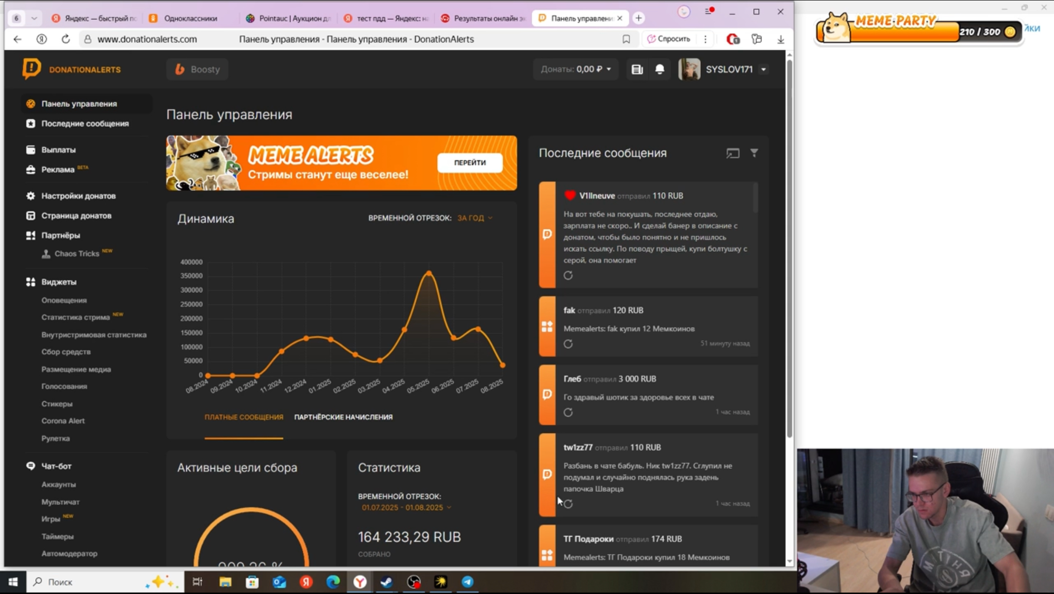
Task: Open Настройки донатов in sidebar
Action: (78, 196)
